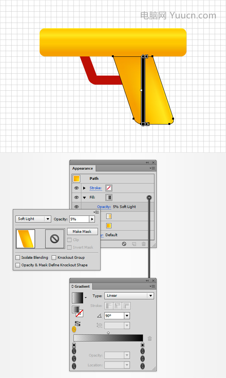Screen dimensions: 226x378
Task: Click first gradient stroke alignment button
Action: pyautogui.click(x=108, y=306)
